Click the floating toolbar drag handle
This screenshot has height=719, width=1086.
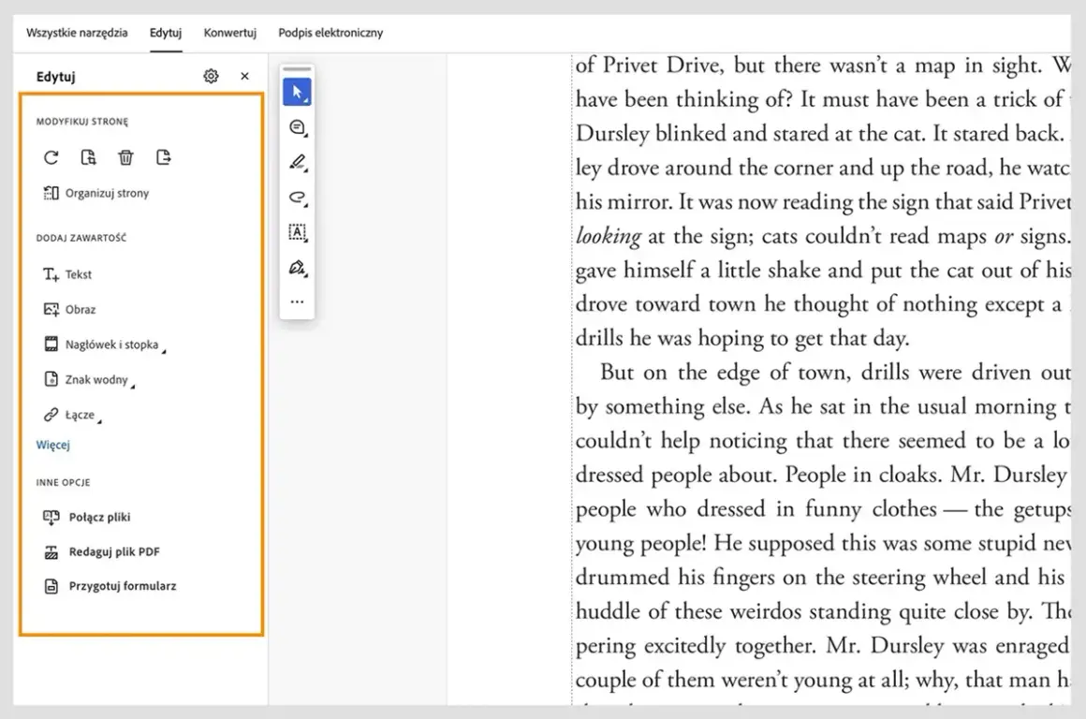pyautogui.click(x=297, y=69)
